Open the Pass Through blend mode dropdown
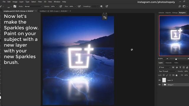The width and height of the screenshot is (189, 106). pos(167,71)
